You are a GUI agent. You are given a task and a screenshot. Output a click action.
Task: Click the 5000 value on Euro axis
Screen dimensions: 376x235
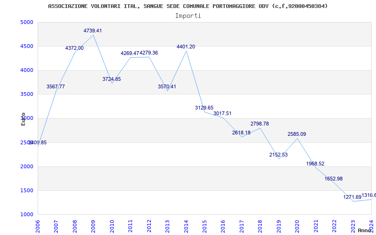point(27,22)
